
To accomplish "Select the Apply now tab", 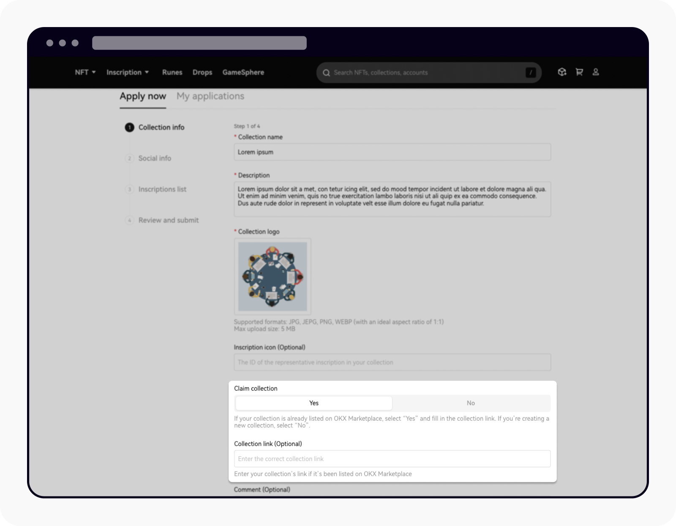I will coord(143,96).
